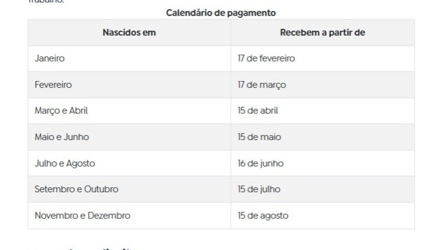The width and height of the screenshot is (426, 250).
Task: Select the 'Nascidos em' column header
Action: (x=129, y=33)
